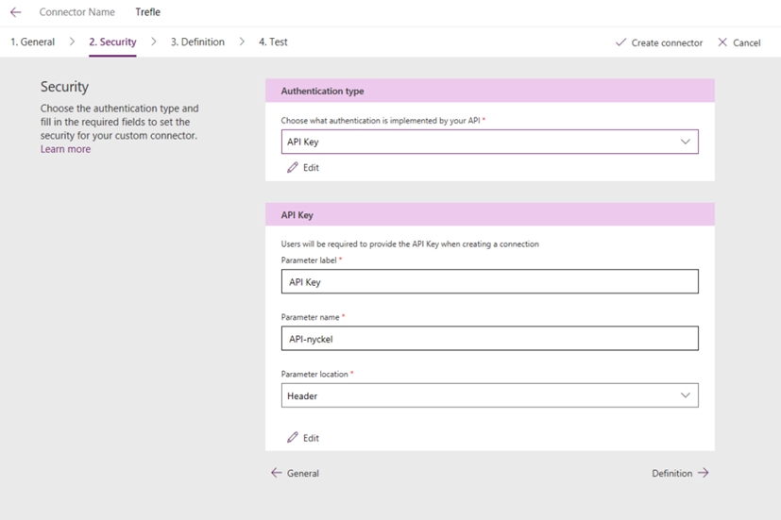Image resolution: width=781 pixels, height=520 pixels.
Task: Open the 4. Test tab
Action: pyautogui.click(x=273, y=42)
